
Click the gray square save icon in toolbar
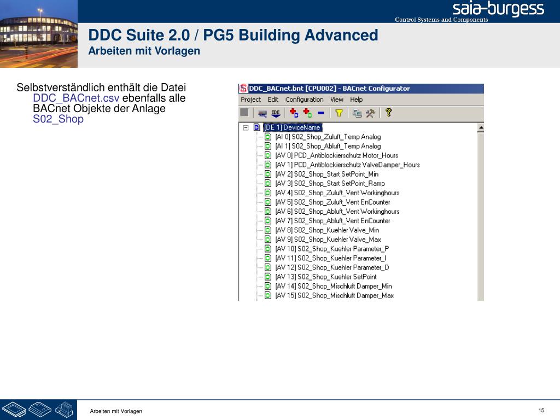pyautogui.click(x=244, y=113)
